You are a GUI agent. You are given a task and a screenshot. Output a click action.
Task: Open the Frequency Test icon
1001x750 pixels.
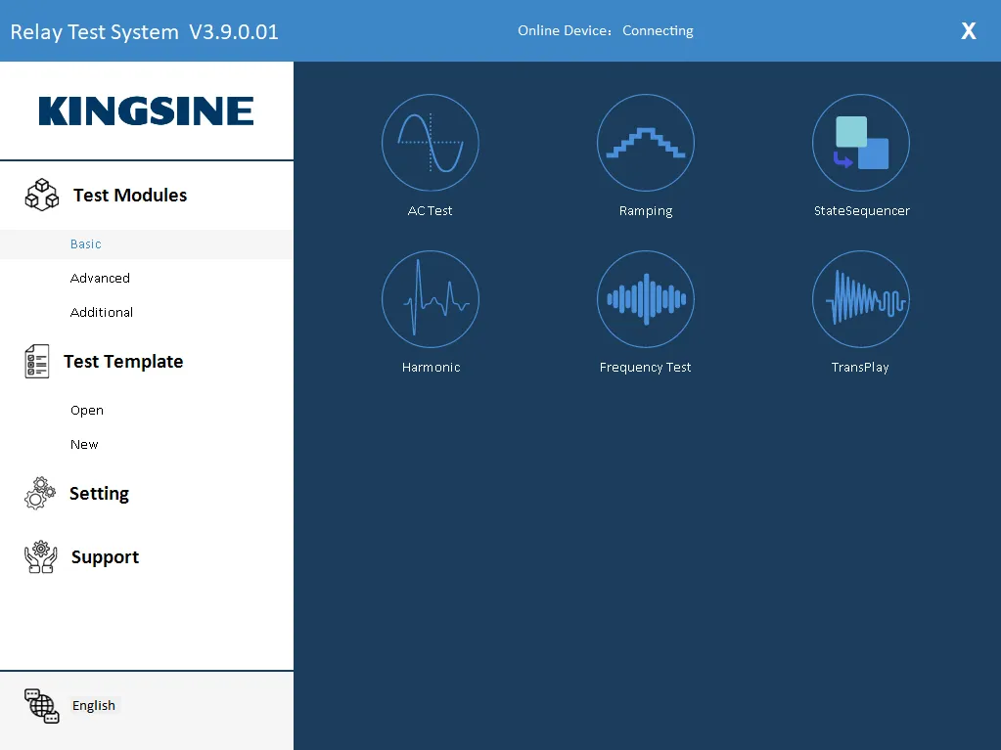pos(646,299)
